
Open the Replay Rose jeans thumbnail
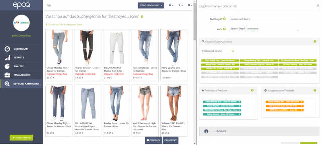point(117,103)
